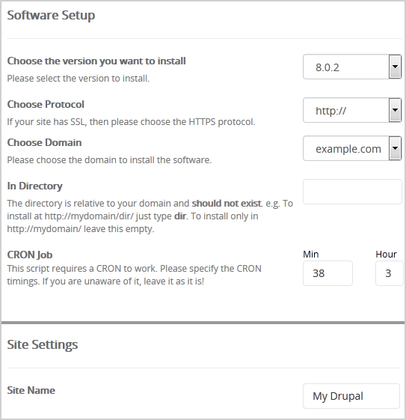
Task: Click the arrow button on version selector
Action: (395, 67)
